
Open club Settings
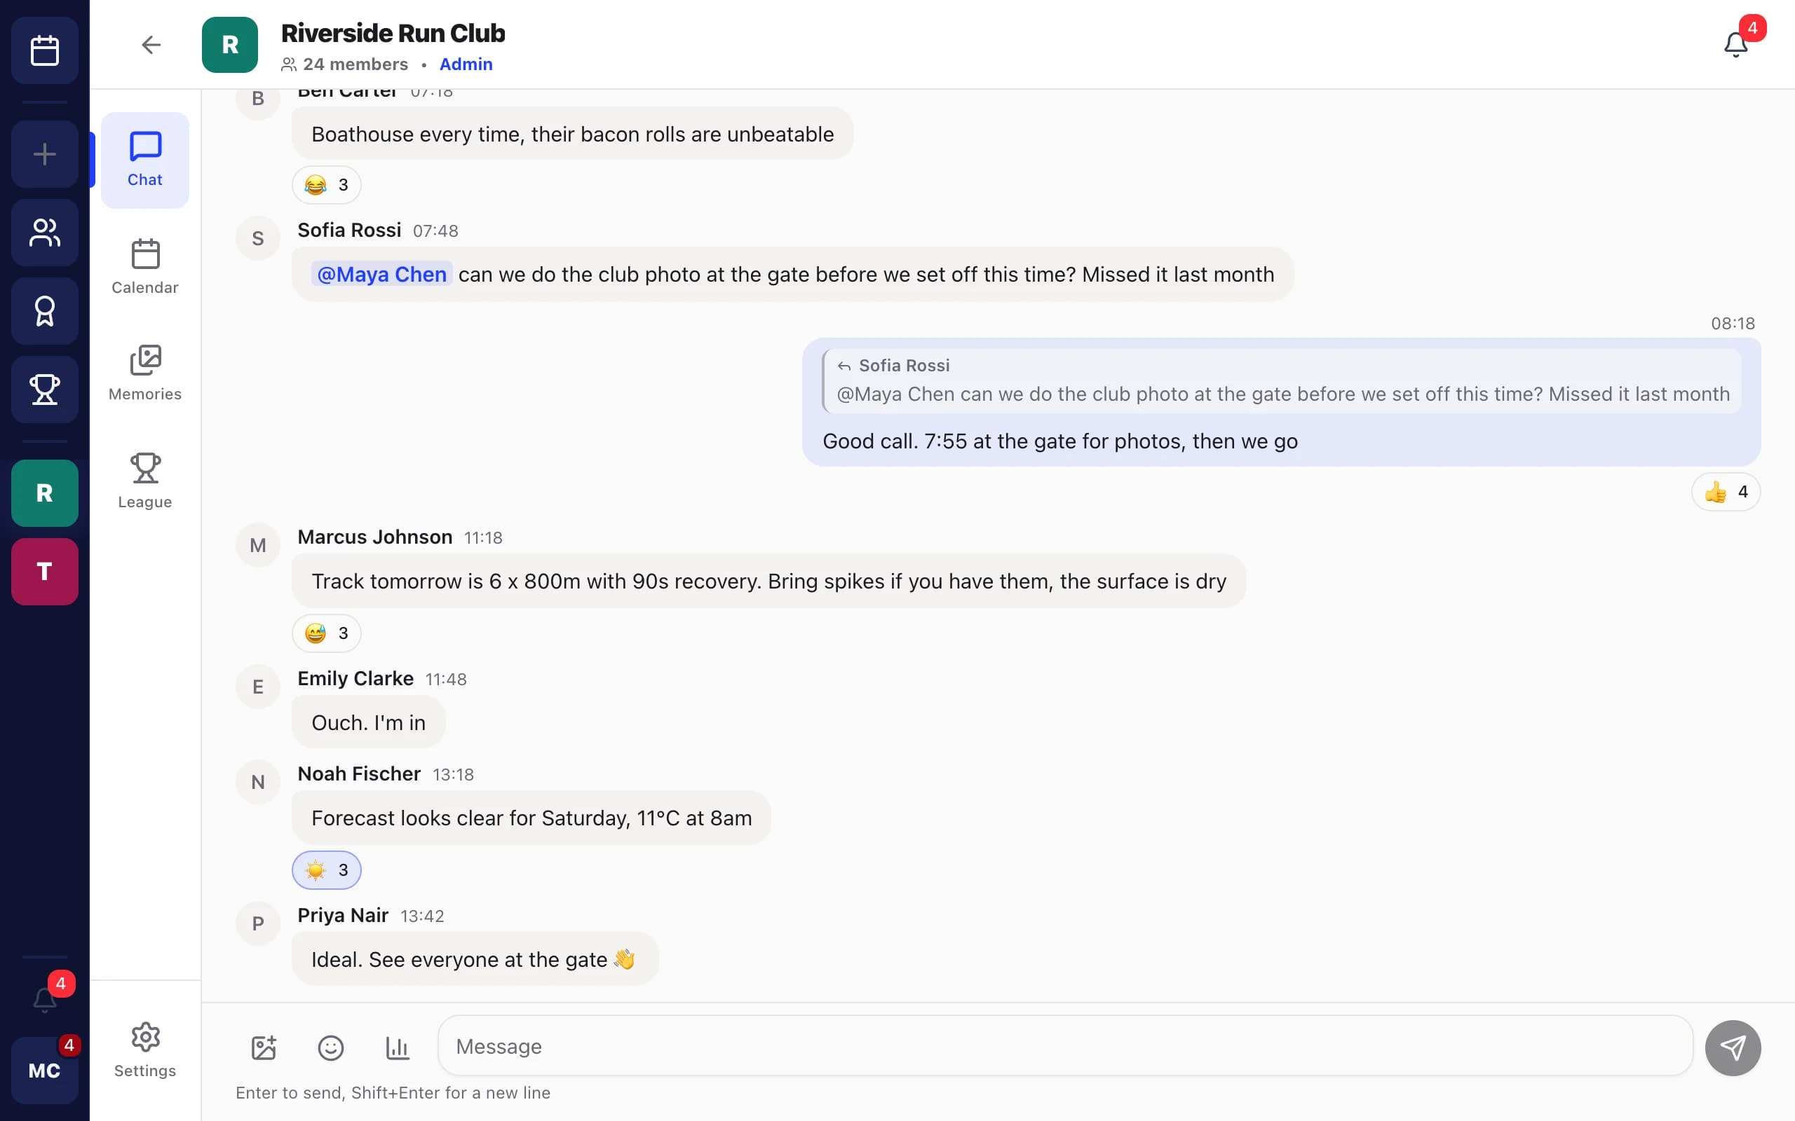click(x=144, y=1050)
